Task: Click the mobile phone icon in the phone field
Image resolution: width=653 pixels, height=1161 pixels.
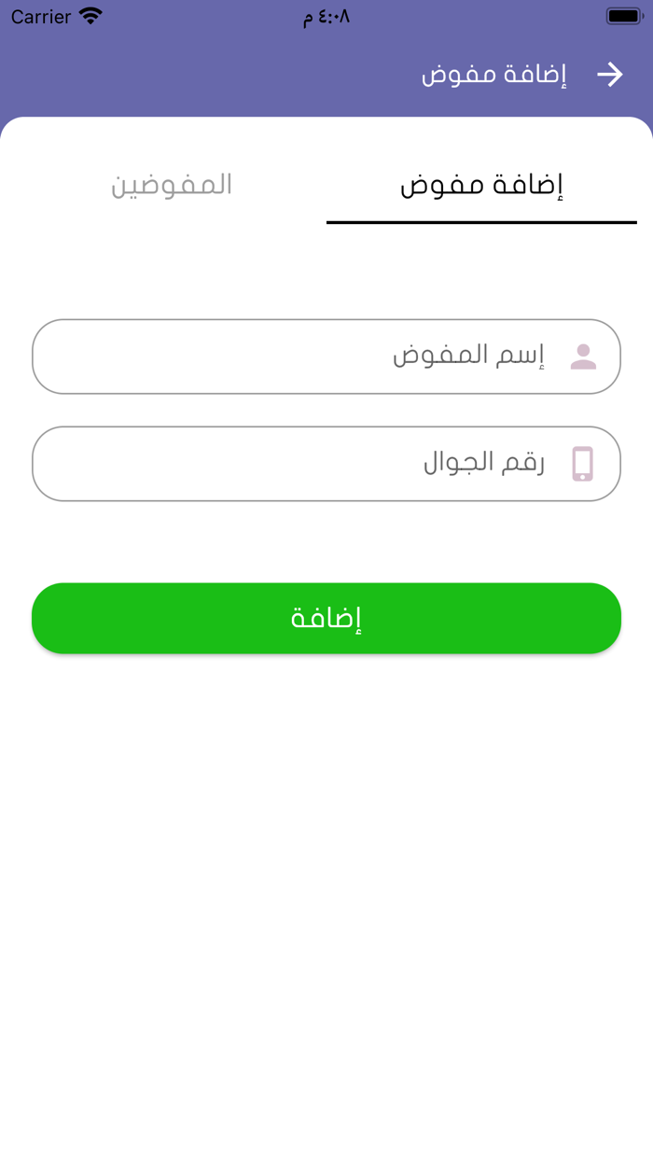Action: click(x=584, y=464)
